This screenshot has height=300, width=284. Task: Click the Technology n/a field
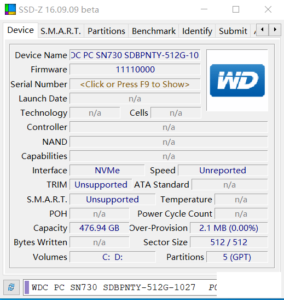coord(95,113)
